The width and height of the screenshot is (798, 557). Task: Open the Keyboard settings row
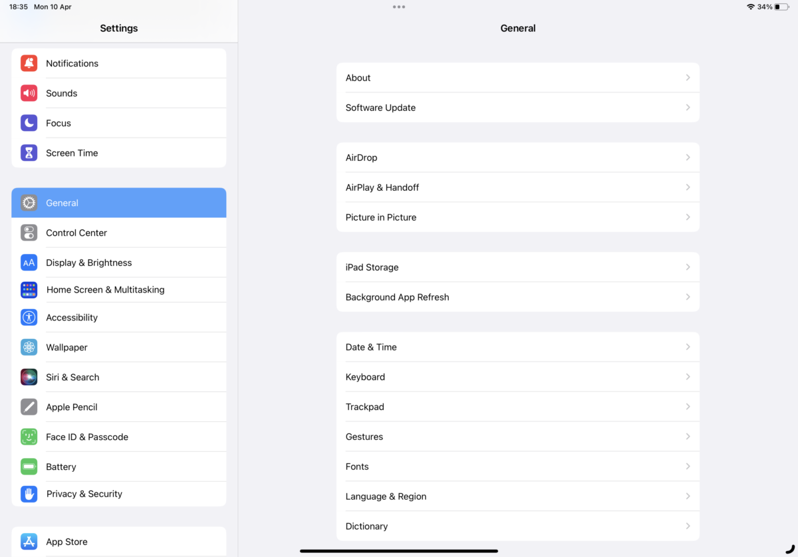tap(517, 377)
